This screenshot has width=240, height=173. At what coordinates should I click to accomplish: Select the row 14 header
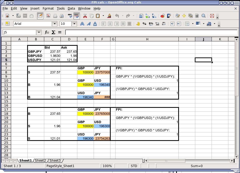[6, 97]
